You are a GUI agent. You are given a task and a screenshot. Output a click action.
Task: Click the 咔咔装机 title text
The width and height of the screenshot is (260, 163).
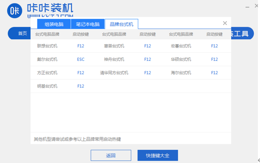pyautogui.click(x=50, y=8)
